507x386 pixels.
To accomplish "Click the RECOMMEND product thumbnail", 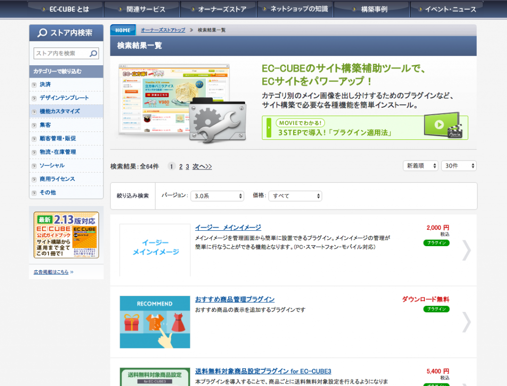I will click(155, 322).
